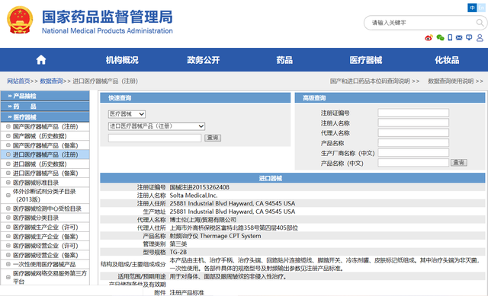The width and height of the screenshot is (488, 296).
Task: Open the 政务公开 menu
Action: tap(204, 60)
